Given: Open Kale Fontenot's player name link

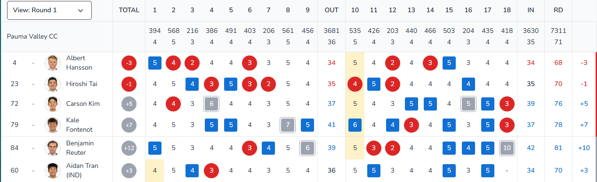Looking at the screenshot, I should (80, 125).
